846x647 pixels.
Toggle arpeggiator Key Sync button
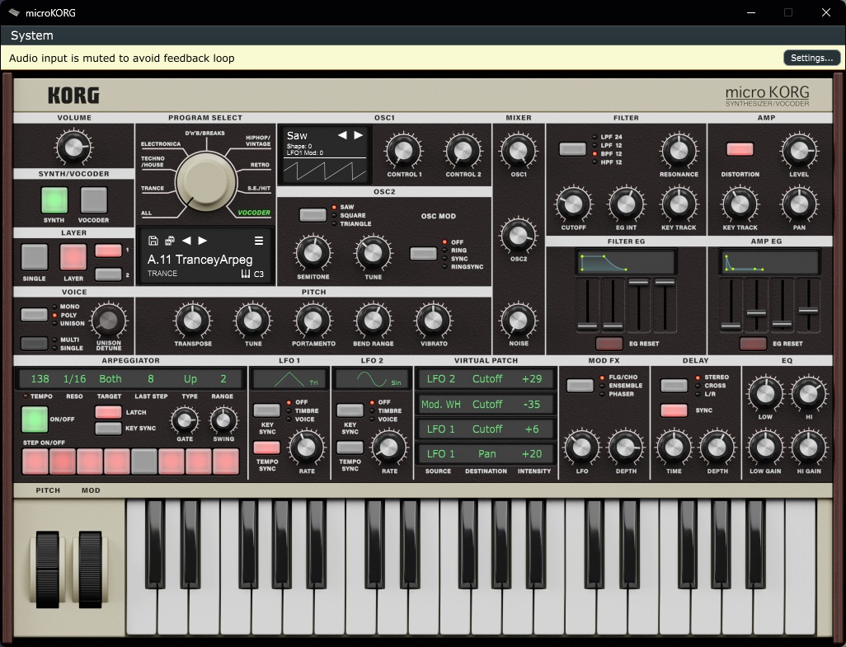point(109,429)
